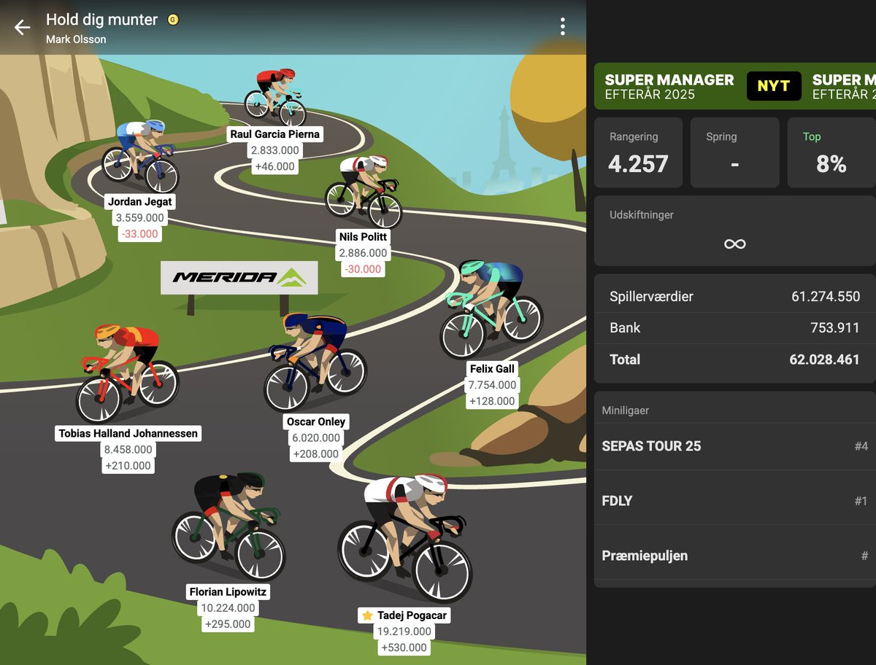
Task: Select the Jordan Jegat cyclist figure
Action: tap(140, 155)
